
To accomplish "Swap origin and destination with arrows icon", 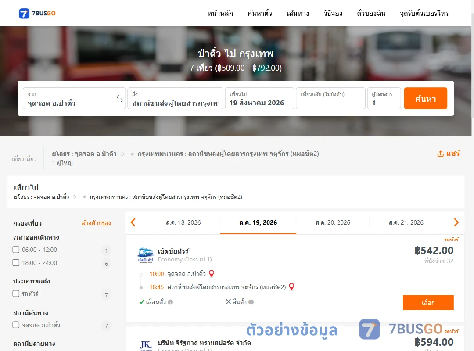I will 120,99.
